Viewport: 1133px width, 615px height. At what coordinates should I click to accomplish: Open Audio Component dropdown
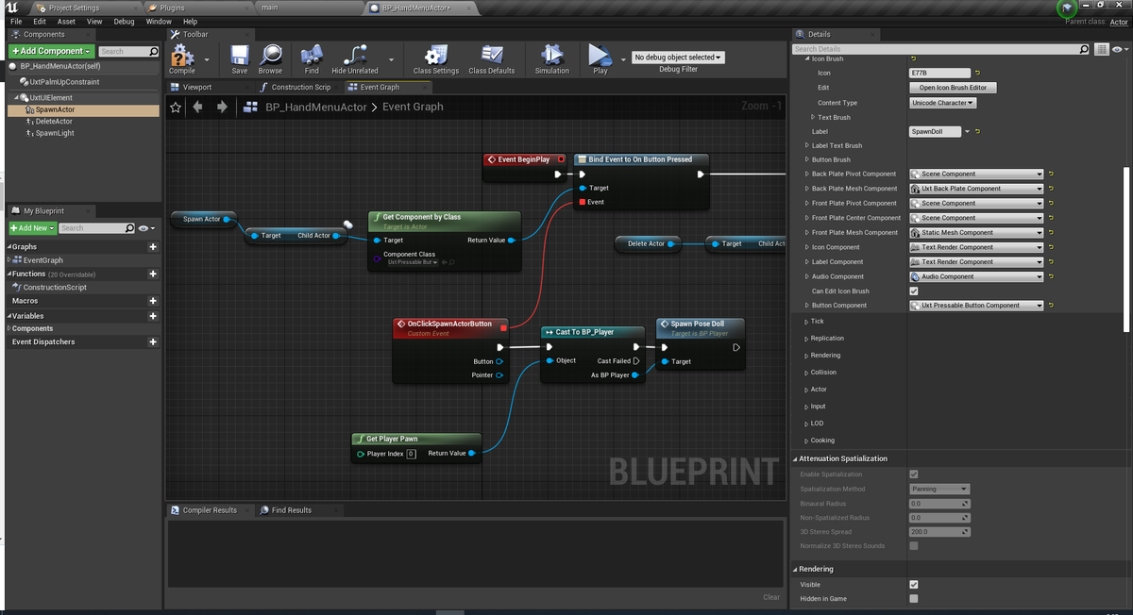coord(976,276)
